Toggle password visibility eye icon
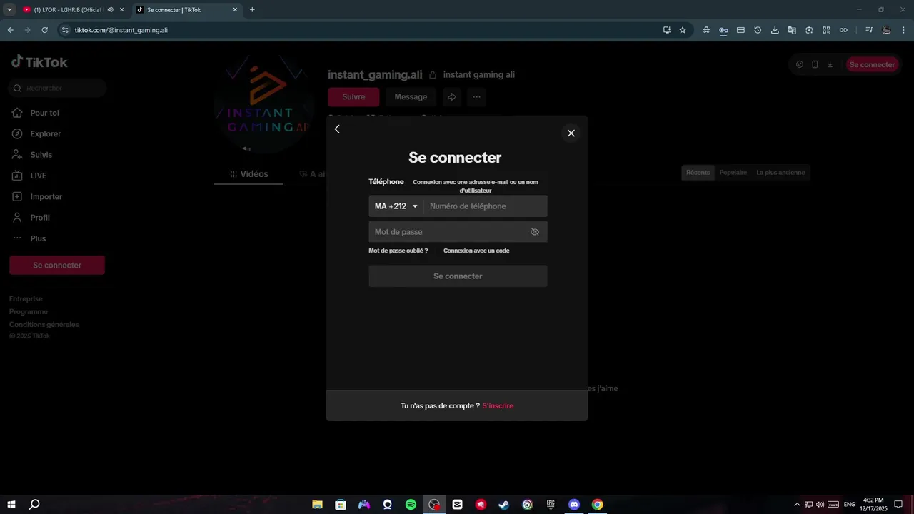The width and height of the screenshot is (914, 514). tap(535, 232)
